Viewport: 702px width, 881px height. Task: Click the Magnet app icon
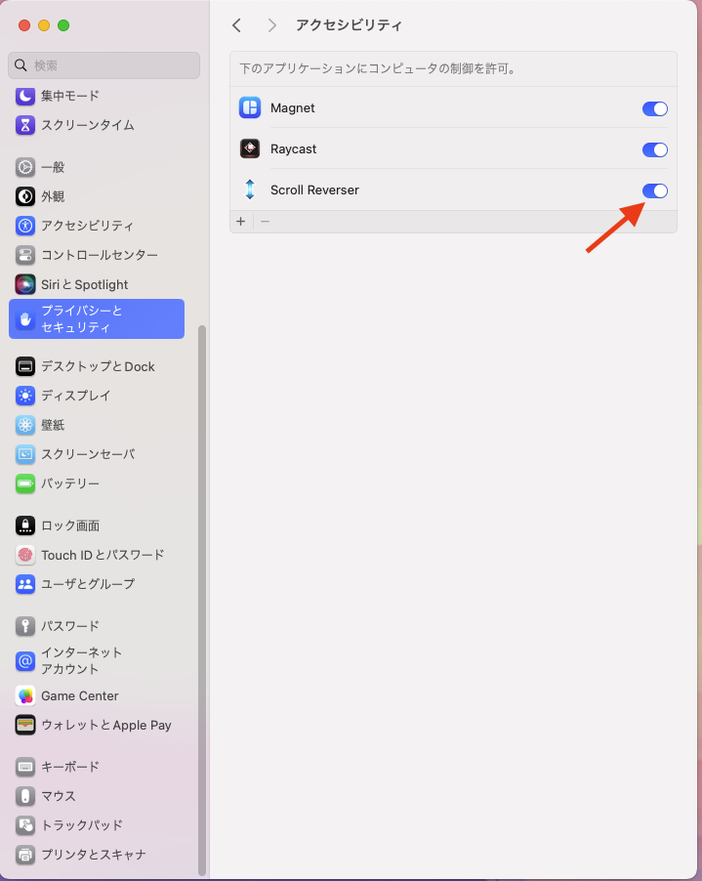coord(250,108)
